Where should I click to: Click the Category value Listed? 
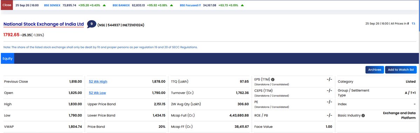point(411,82)
